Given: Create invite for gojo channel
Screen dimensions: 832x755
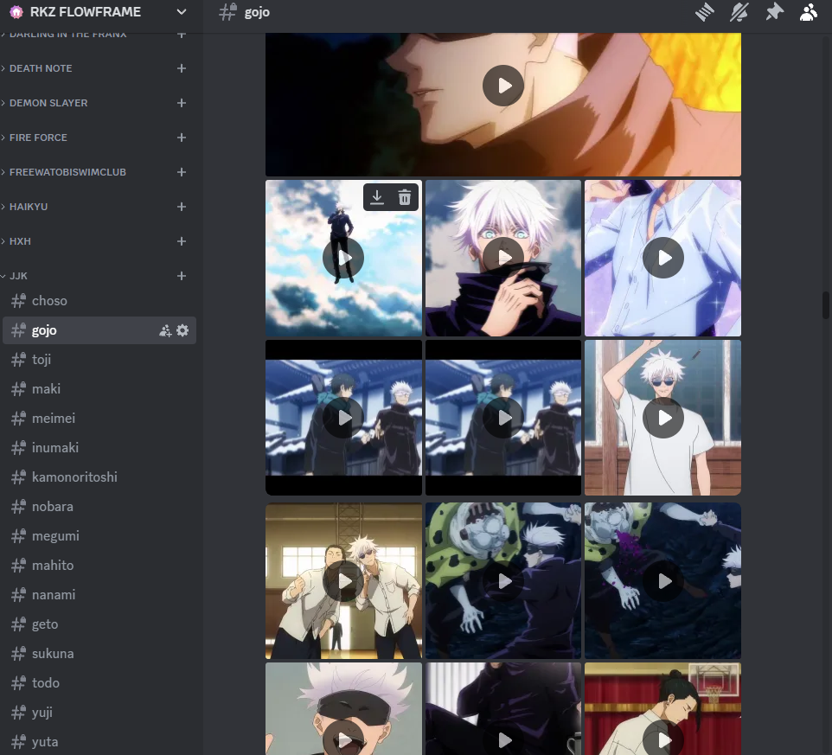Looking at the screenshot, I should pyautogui.click(x=165, y=330).
